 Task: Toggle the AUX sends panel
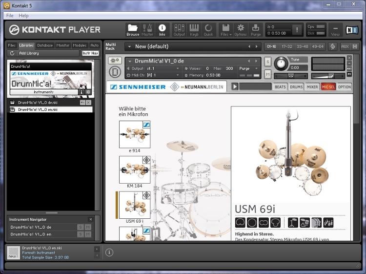click(x=345, y=46)
